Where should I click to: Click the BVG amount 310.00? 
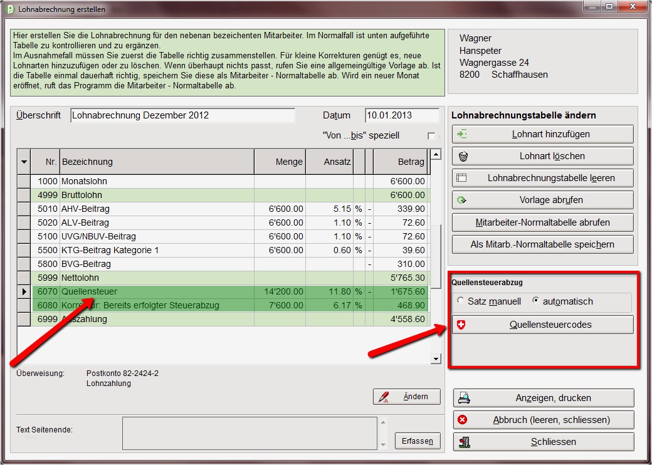click(412, 264)
